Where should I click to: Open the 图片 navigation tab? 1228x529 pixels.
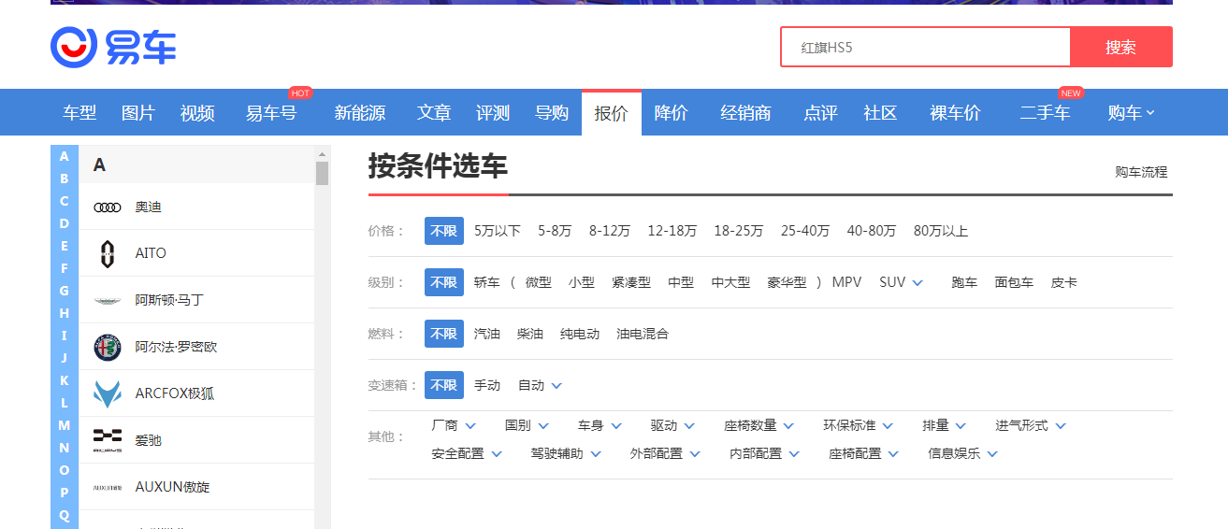point(138,113)
